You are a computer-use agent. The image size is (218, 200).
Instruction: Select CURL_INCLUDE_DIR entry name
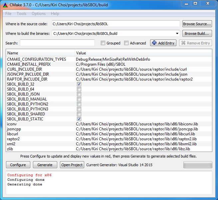click(x=25, y=69)
